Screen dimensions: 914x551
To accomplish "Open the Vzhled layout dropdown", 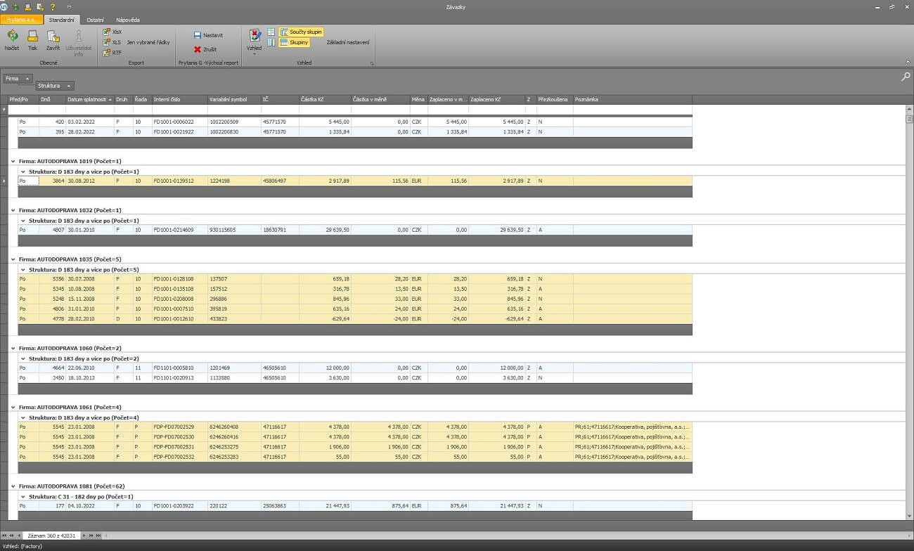I will pos(255,41).
